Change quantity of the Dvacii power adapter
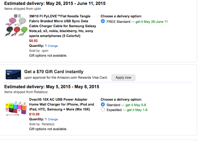 (x=53, y=119)
